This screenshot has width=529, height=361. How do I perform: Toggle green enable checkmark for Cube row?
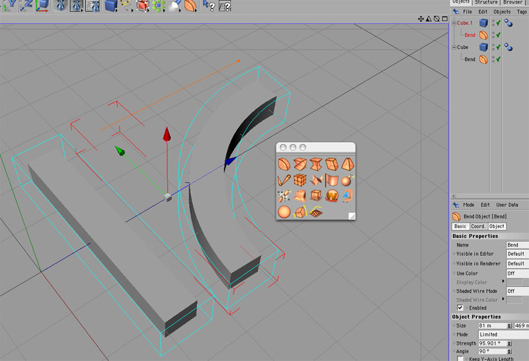[498, 47]
